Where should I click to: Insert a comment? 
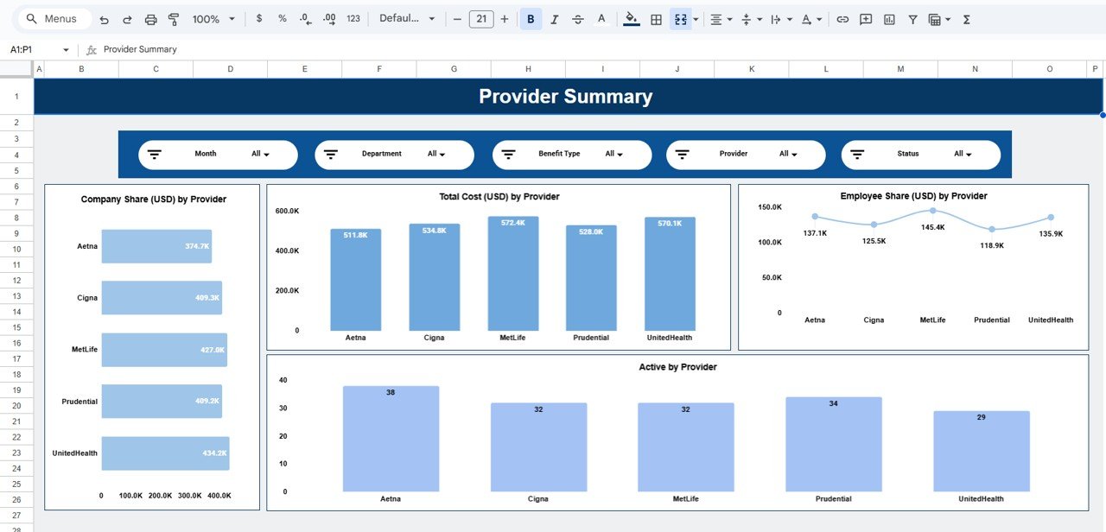866,17
